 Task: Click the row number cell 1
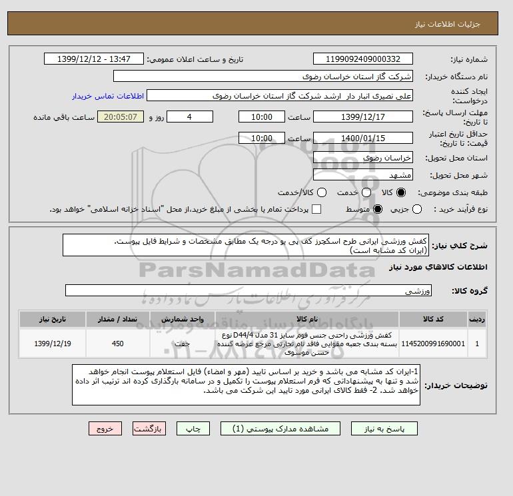[477, 344]
